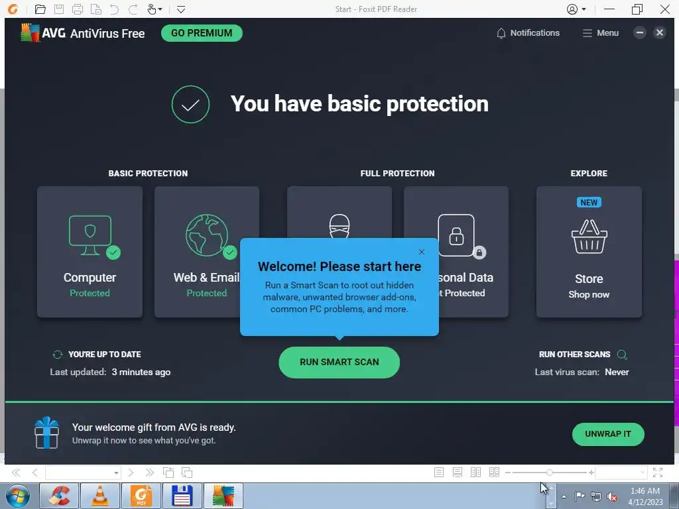Select Foxit continuous page view icon
Image resolution: width=679 pixels, height=509 pixels.
click(458, 473)
